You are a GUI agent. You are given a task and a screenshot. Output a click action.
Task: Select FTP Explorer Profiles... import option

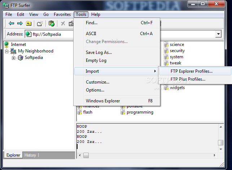tap(195, 71)
